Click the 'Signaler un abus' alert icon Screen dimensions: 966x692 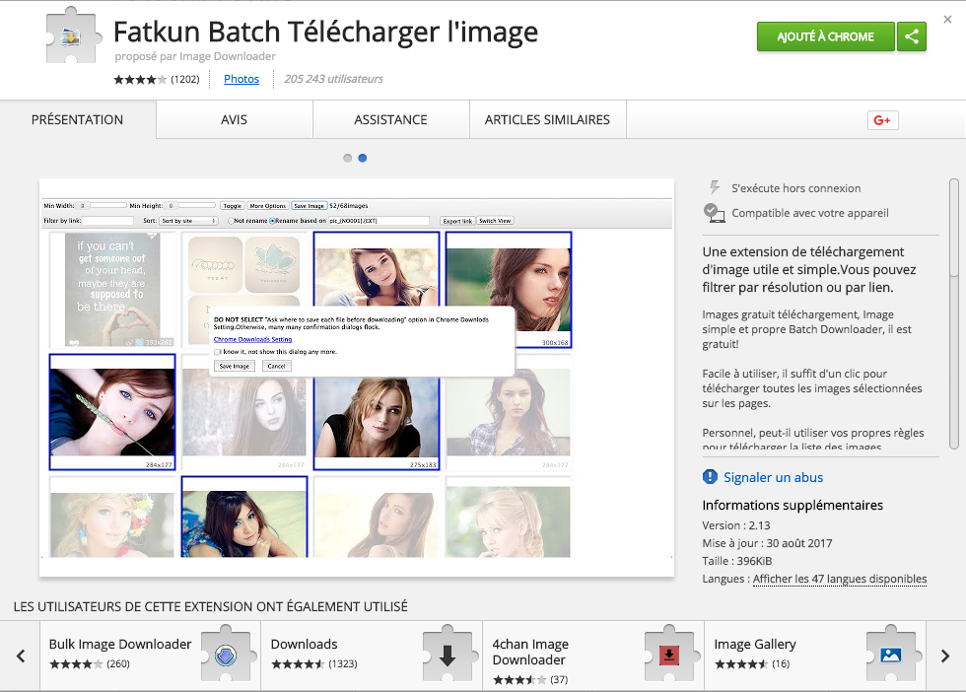tap(710, 477)
